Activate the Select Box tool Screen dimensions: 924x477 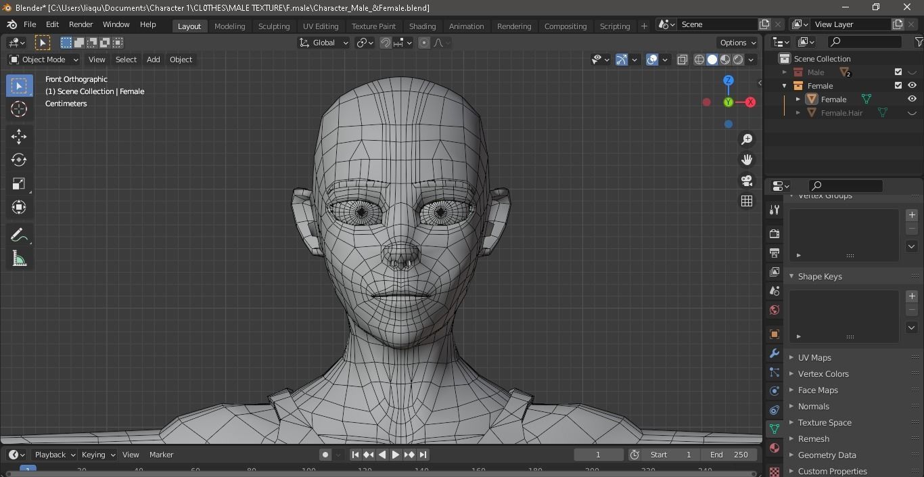[19, 86]
